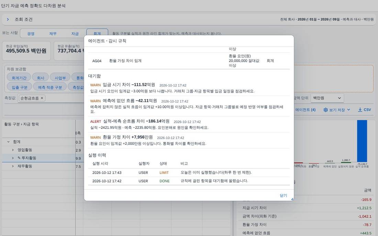Click the -165.9 amount value

[x=366, y=200]
